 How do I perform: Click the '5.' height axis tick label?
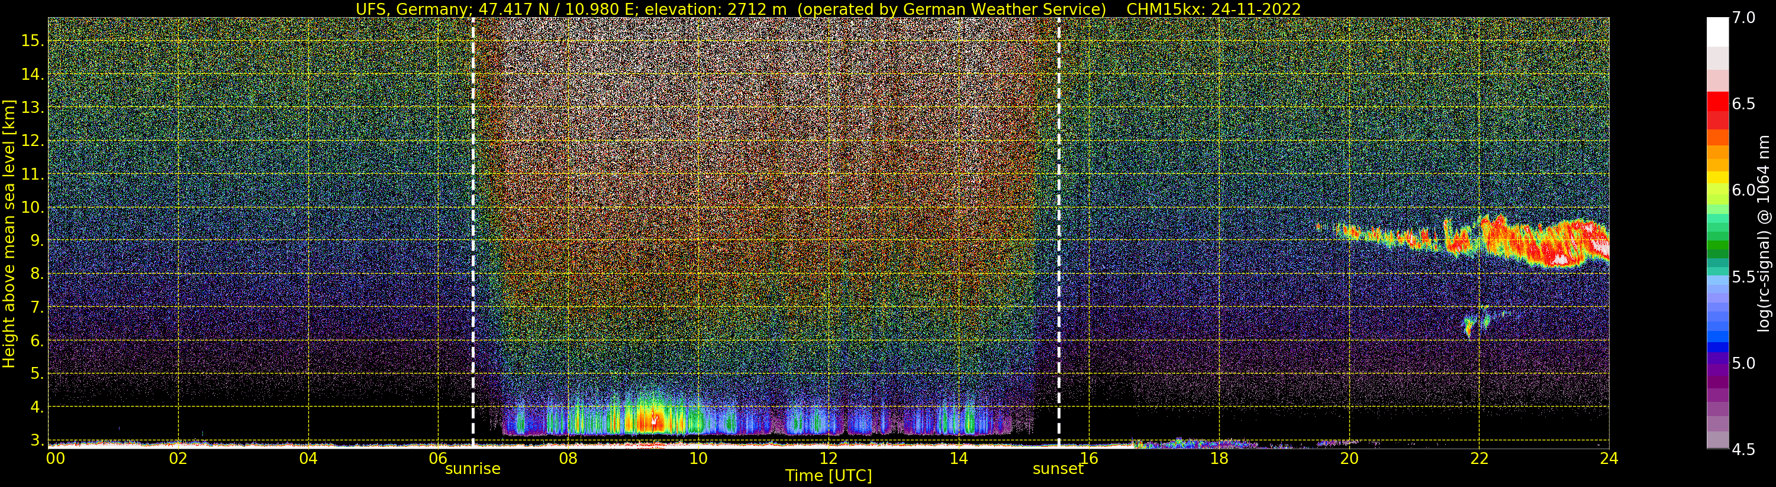coord(37,374)
